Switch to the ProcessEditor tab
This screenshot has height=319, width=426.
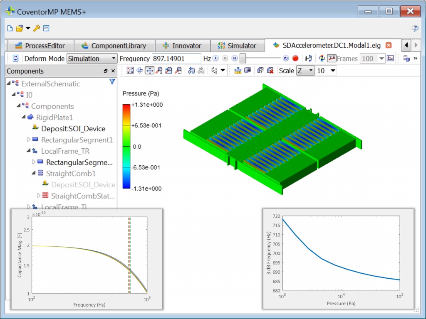(41, 46)
